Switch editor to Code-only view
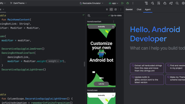The height and width of the screenshot is (104, 185). coord(107,10)
